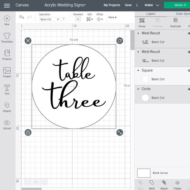Open the Shapes menu

point(7,107)
